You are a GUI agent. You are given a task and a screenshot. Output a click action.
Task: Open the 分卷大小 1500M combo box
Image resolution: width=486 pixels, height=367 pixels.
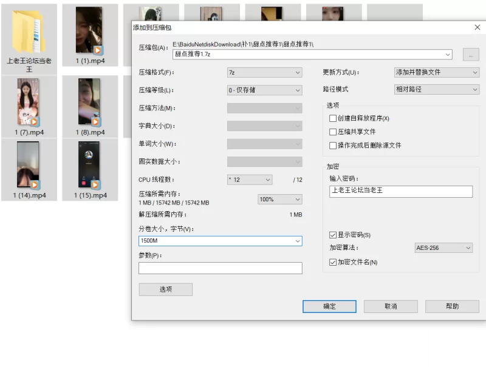[x=221, y=241]
